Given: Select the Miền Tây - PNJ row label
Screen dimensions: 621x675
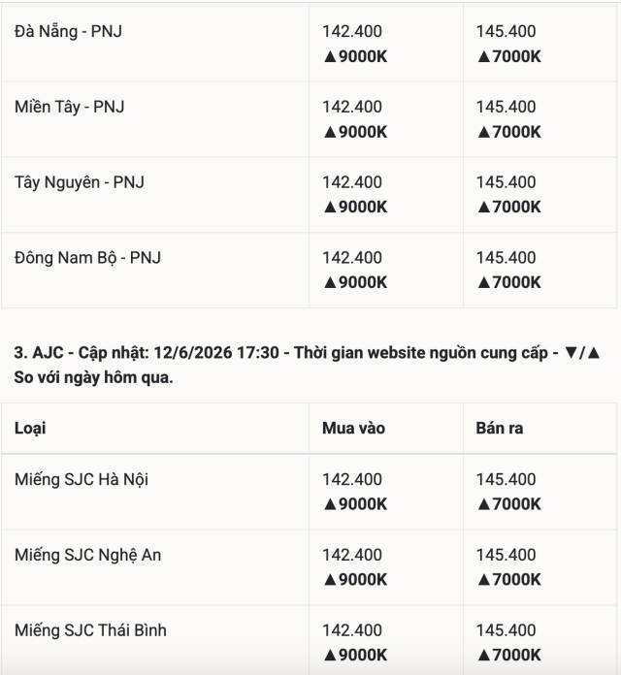Looking at the screenshot, I should tap(69, 107).
